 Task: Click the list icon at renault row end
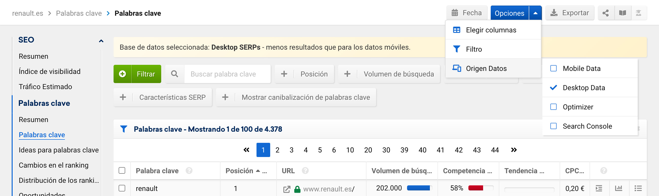click(638, 188)
